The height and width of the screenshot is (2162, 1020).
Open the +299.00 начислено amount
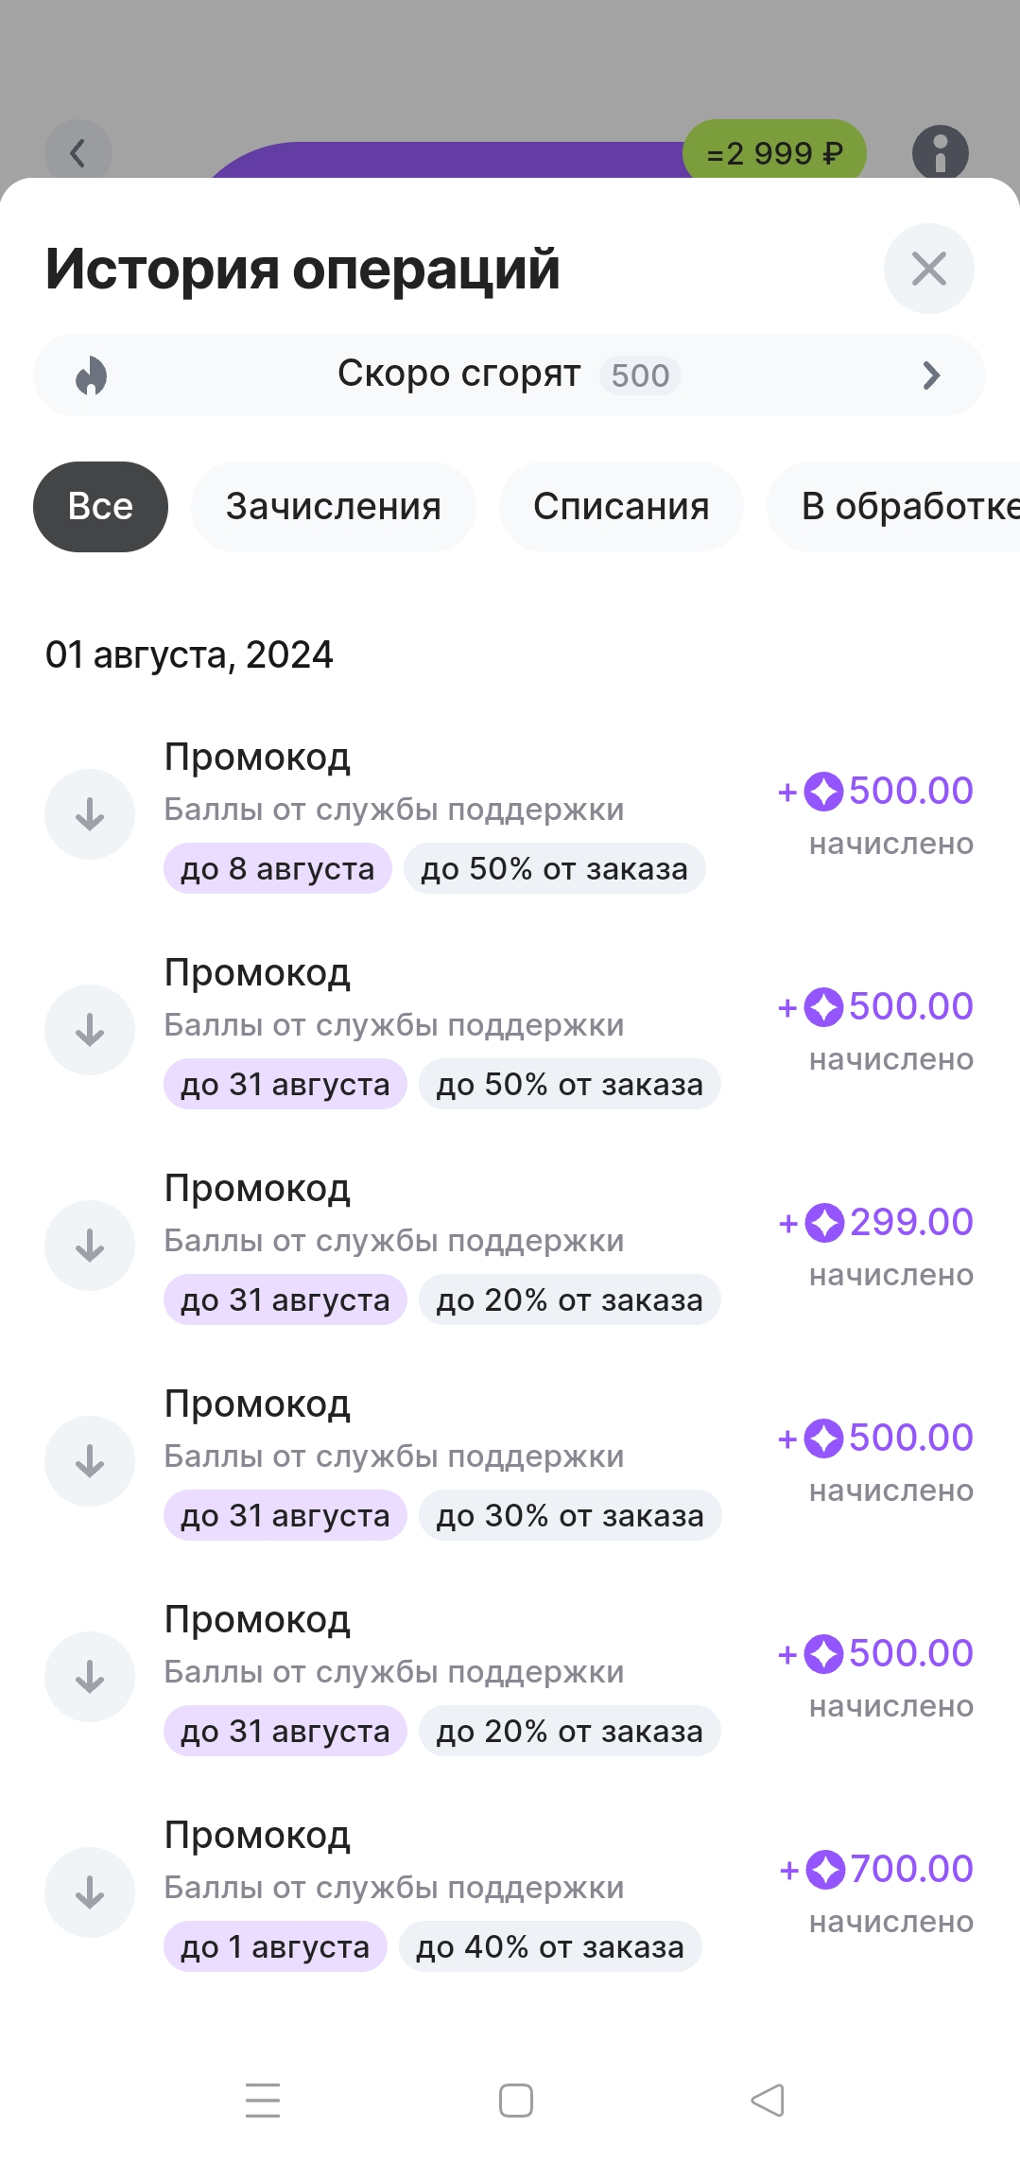[875, 1247]
